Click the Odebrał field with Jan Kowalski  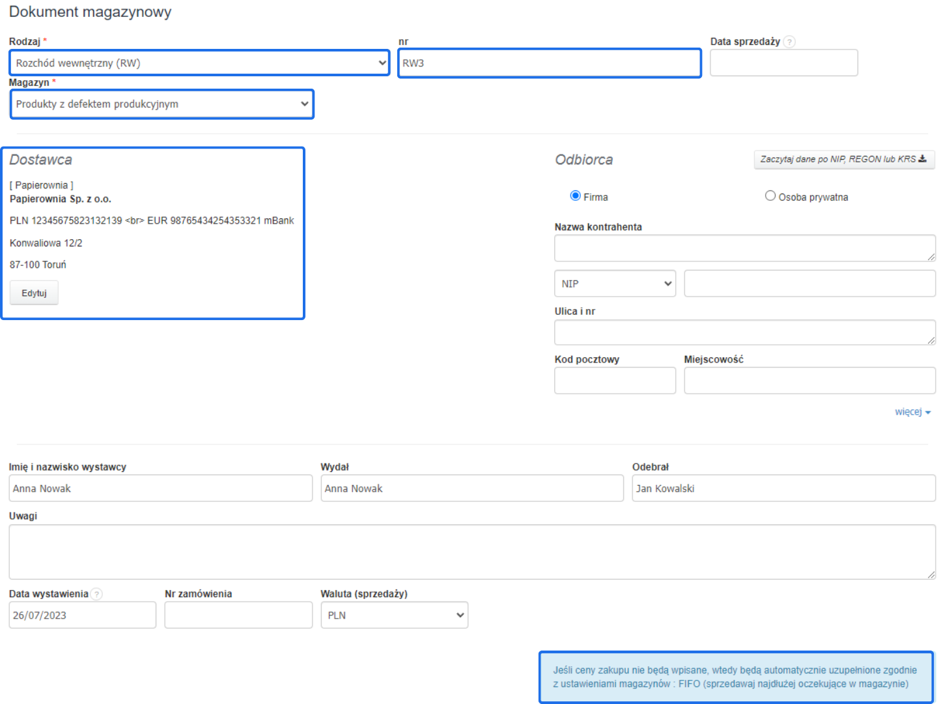783,488
